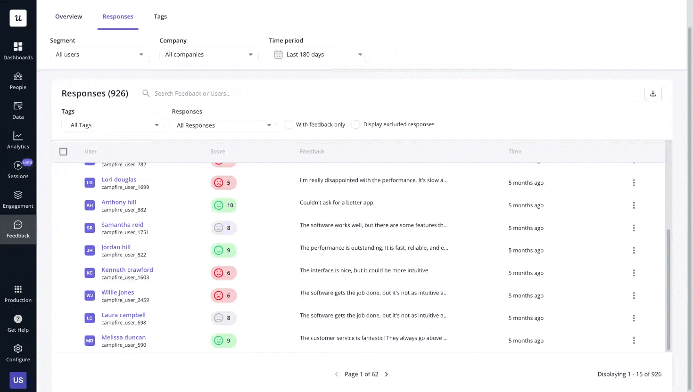Open the Tags tab
Screen dimensions: 693x392
[x=160, y=16]
